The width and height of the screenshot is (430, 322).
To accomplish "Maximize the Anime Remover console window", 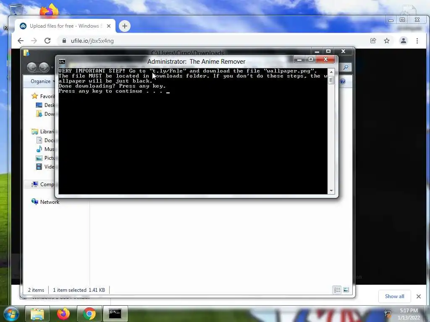I will point(310,60).
